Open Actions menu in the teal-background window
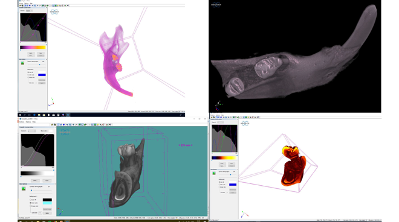This screenshot has width=399, height=222. (22, 122)
